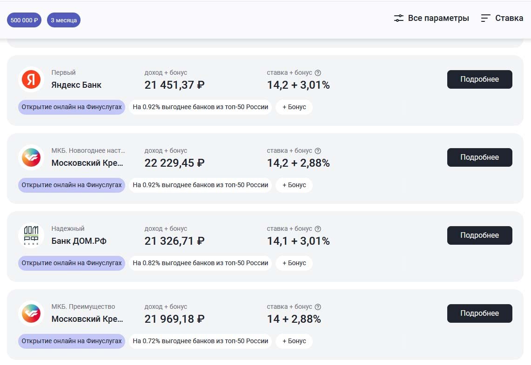Viewport: 531px width, 365px height.
Task: Click the МКБ. Преимущество deposit name
Action: point(83,307)
